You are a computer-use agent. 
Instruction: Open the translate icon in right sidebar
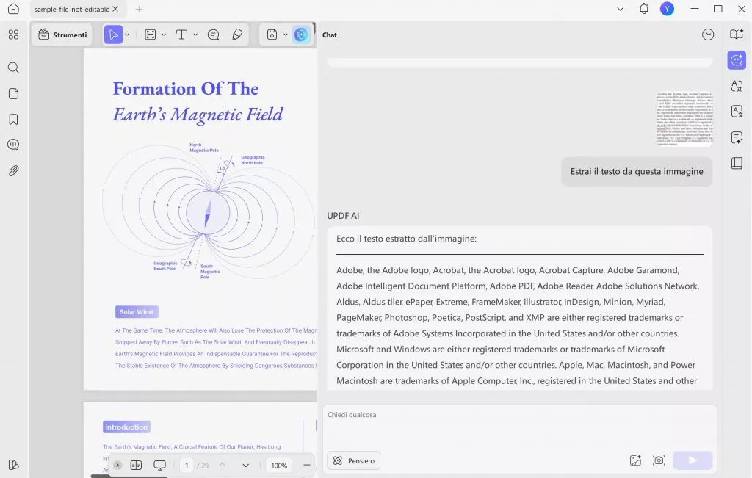tap(737, 86)
